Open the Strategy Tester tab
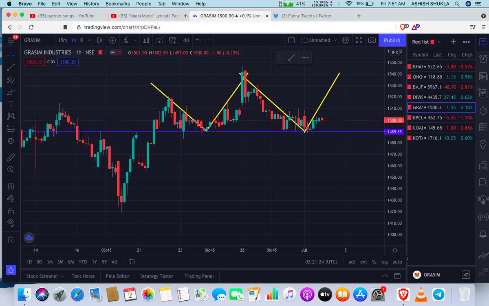 click(x=157, y=276)
